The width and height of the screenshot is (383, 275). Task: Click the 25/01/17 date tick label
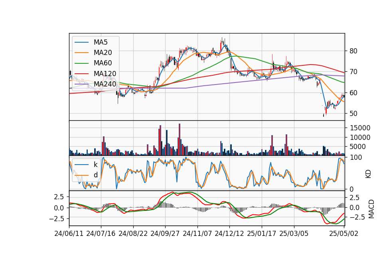pos(262,234)
